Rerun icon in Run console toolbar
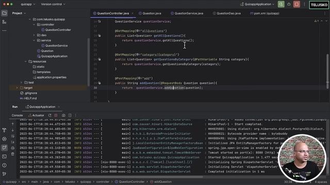Viewport: 330px width, 185px height. point(49,115)
